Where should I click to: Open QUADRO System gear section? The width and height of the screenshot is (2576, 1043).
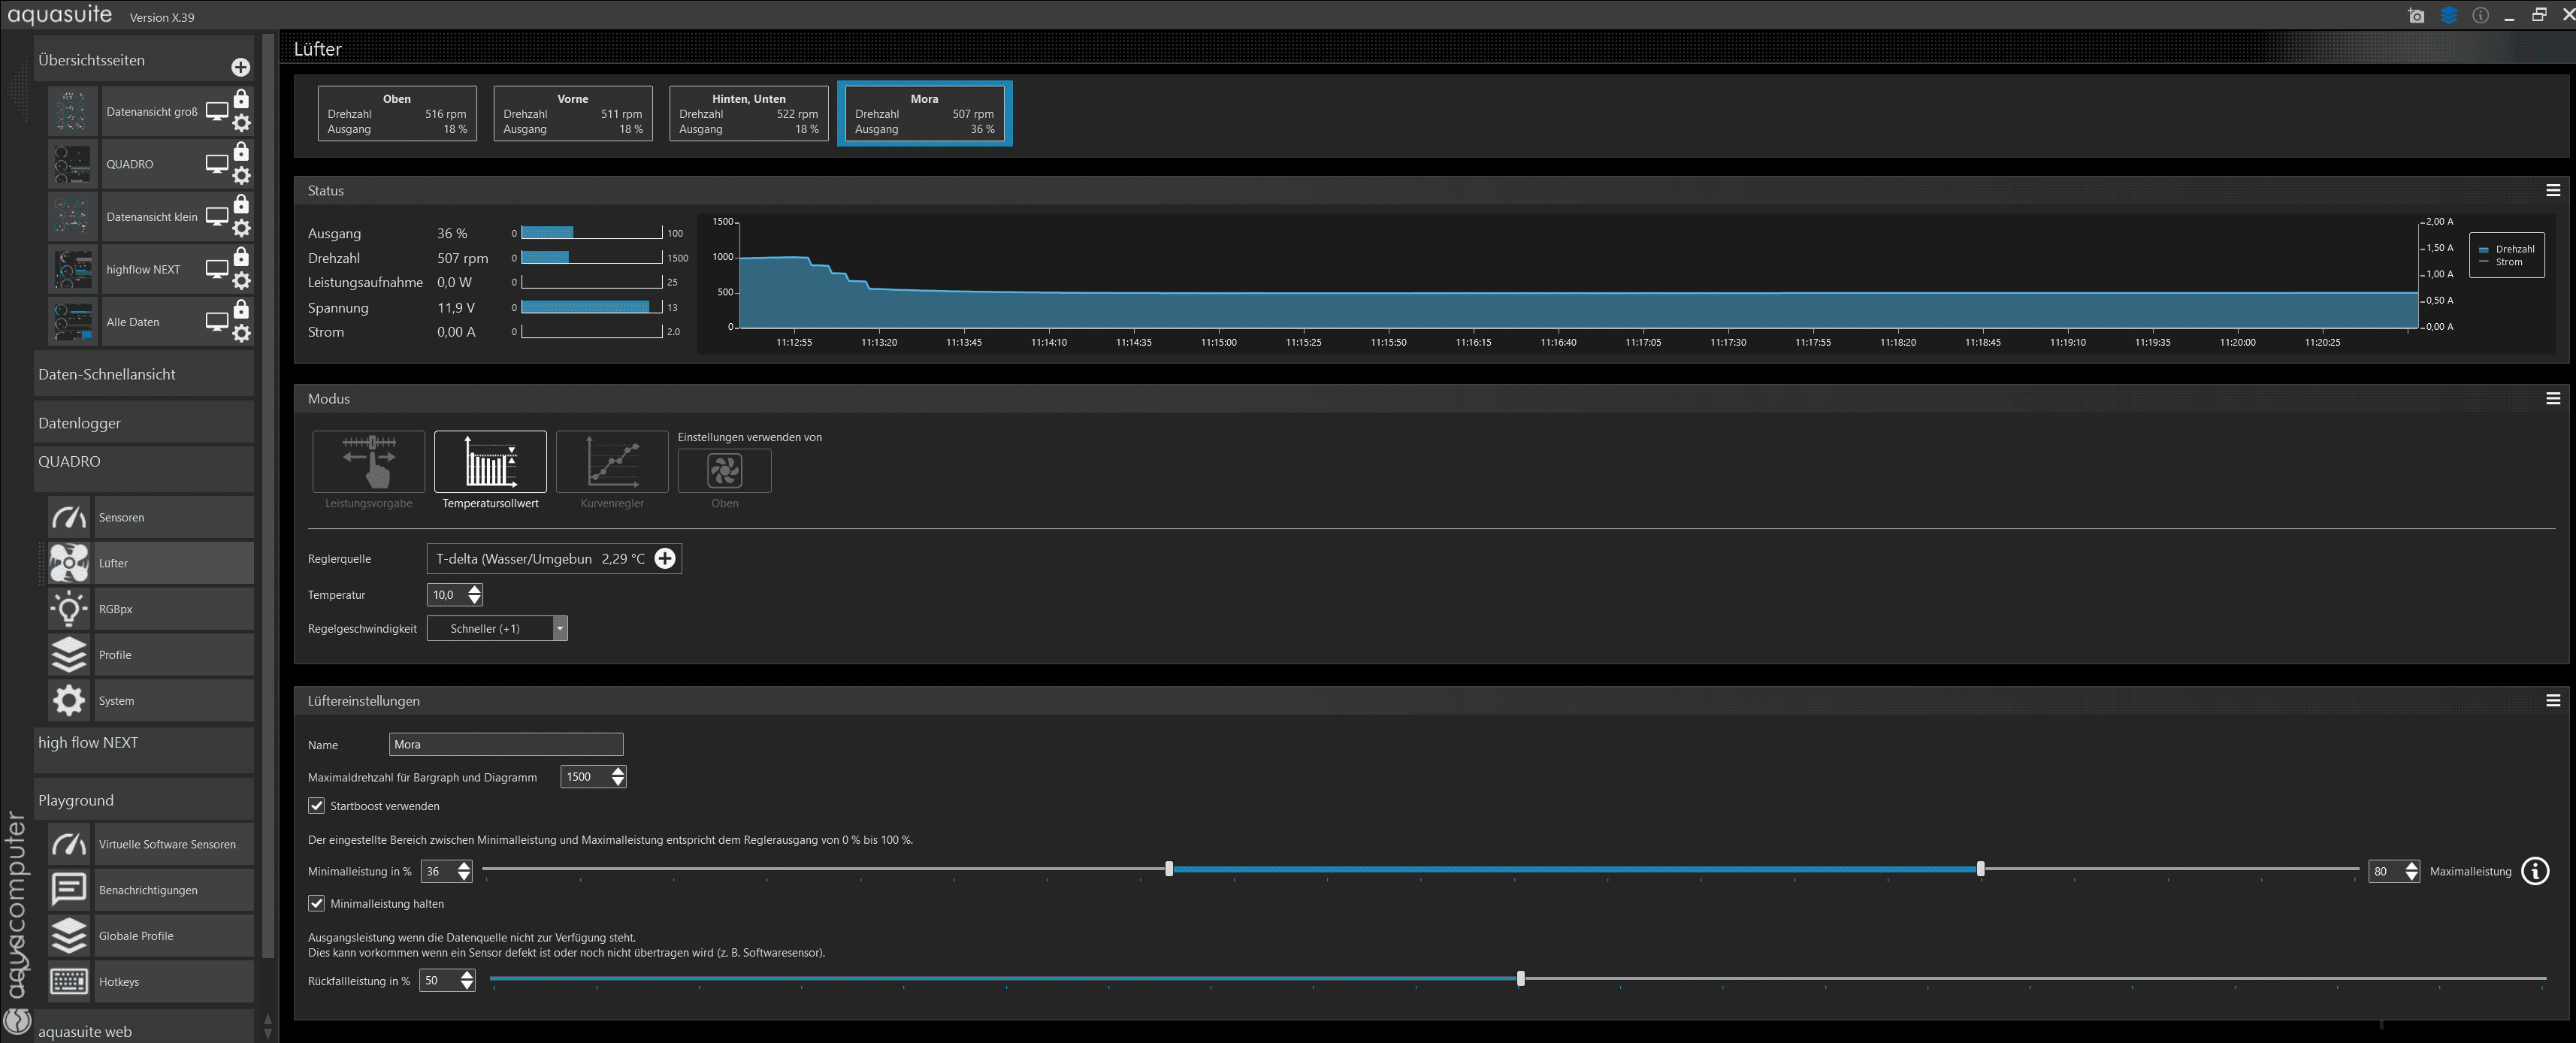coord(150,701)
